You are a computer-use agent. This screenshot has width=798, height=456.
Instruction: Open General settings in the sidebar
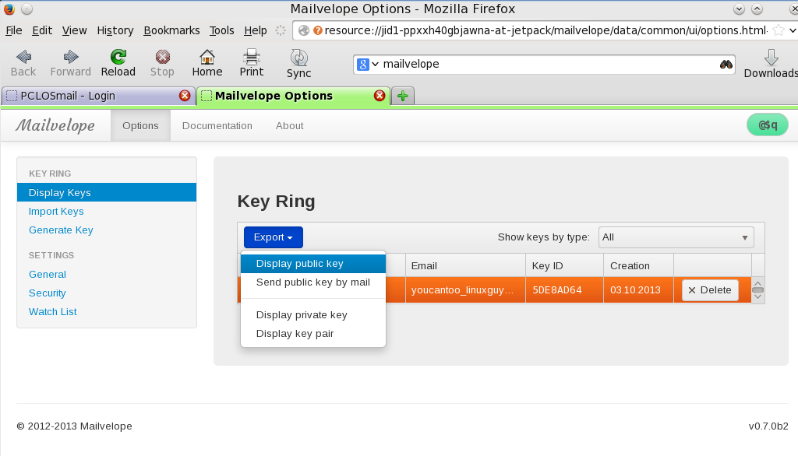(48, 275)
